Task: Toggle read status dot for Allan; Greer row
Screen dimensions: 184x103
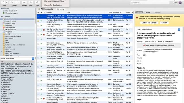Action: coord(41,80)
